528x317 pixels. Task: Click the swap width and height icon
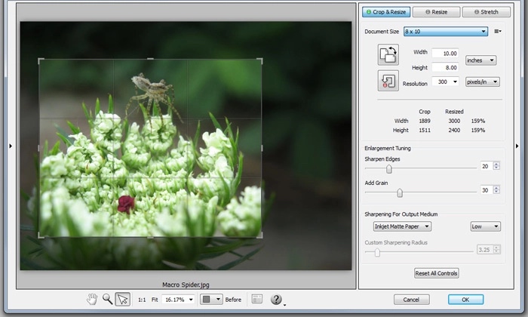point(388,55)
